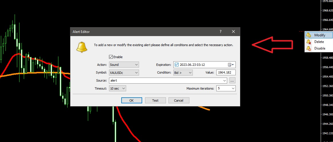Uncheck the Expiration date checkbox

coord(177,65)
